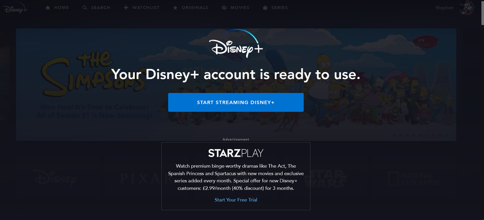
Task: Click the Watchlist plus icon
Action: tap(126, 8)
